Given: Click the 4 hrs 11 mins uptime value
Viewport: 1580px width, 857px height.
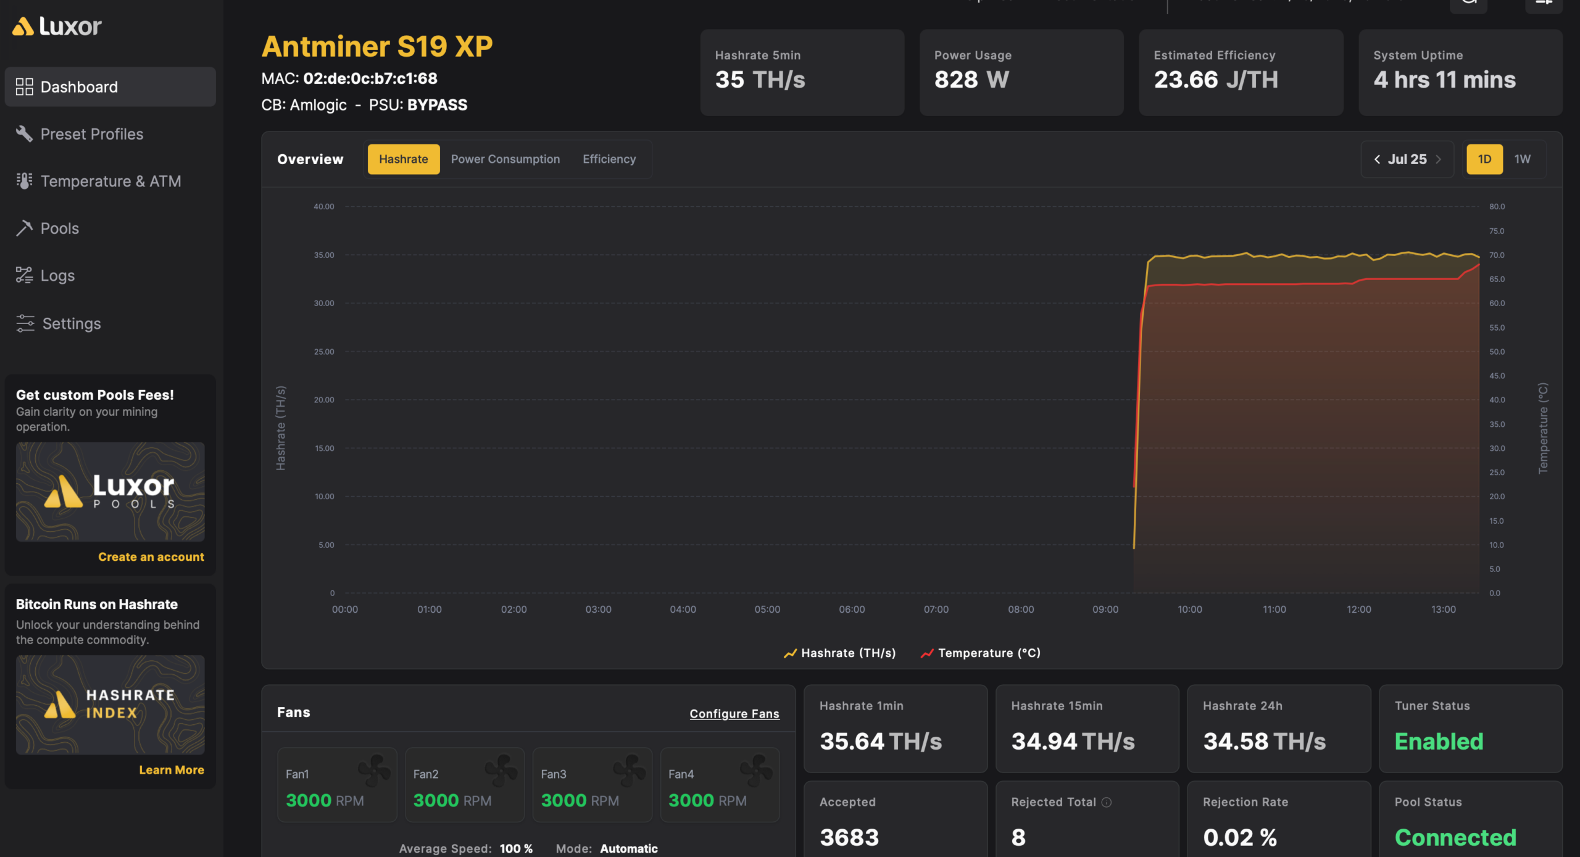Looking at the screenshot, I should click(x=1444, y=80).
